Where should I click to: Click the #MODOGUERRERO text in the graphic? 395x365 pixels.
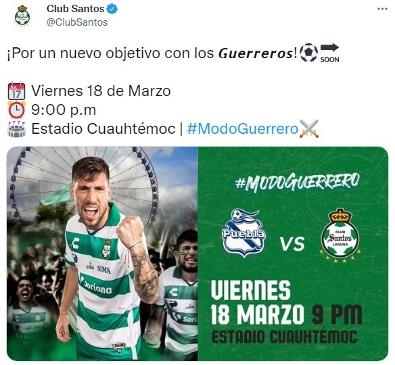[x=297, y=182]
